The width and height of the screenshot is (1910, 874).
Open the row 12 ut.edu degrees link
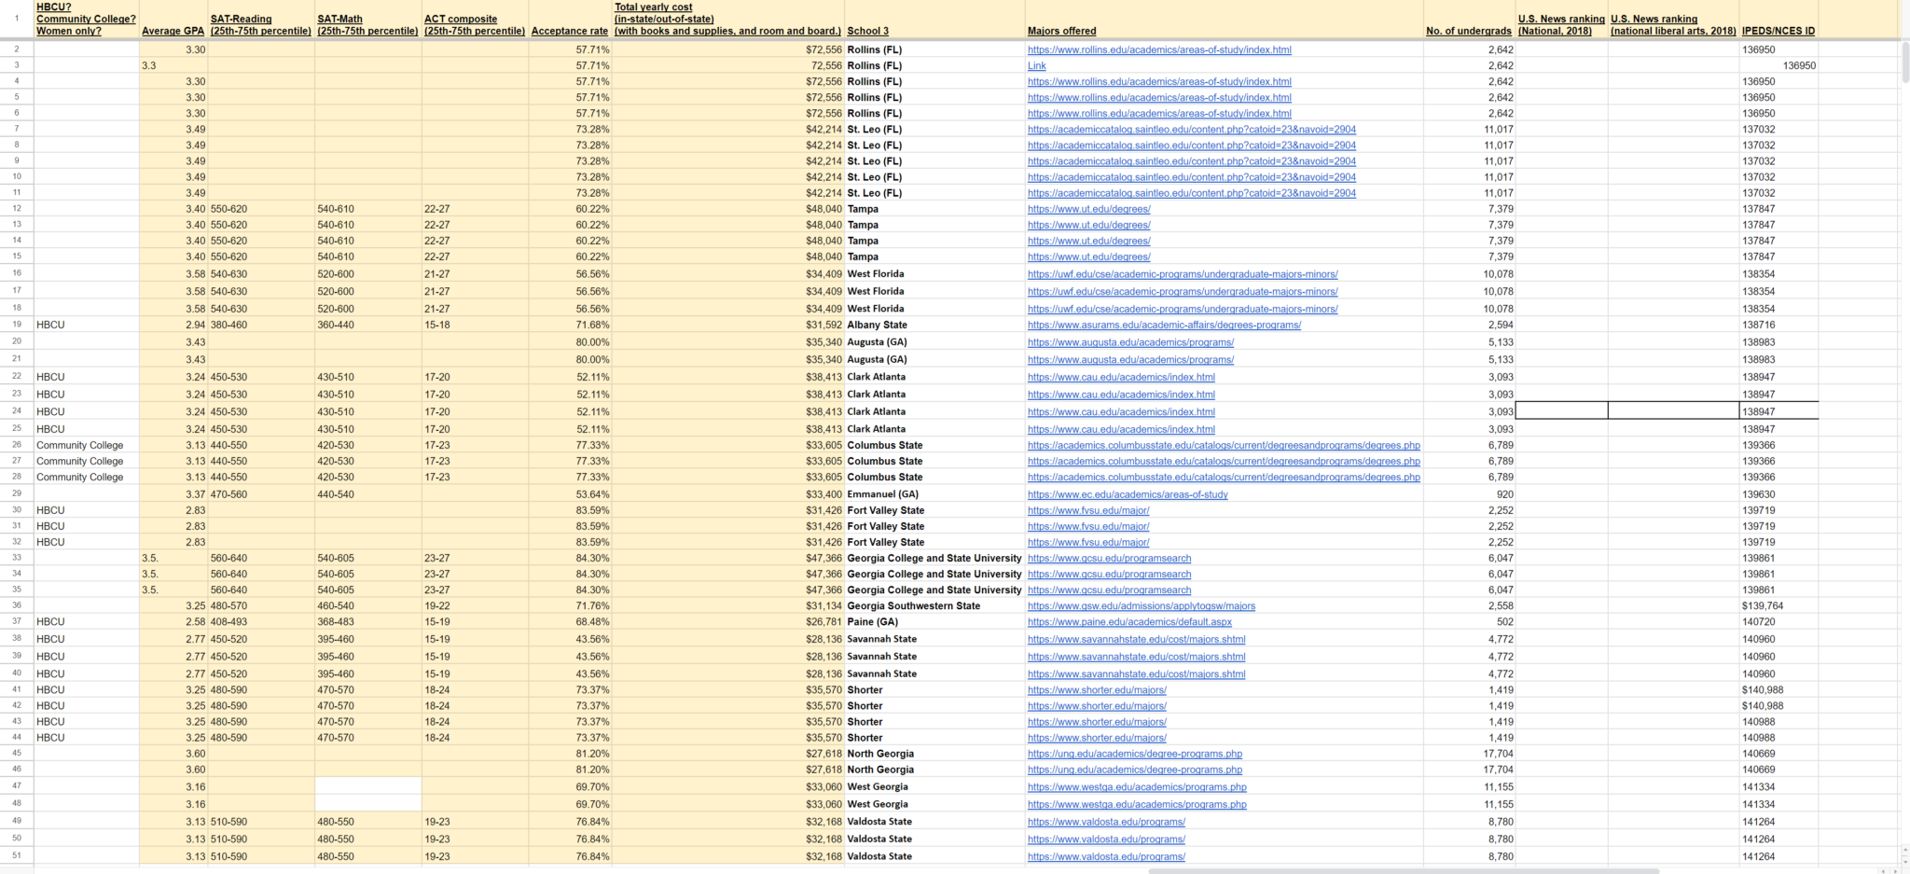[1088, 210]
